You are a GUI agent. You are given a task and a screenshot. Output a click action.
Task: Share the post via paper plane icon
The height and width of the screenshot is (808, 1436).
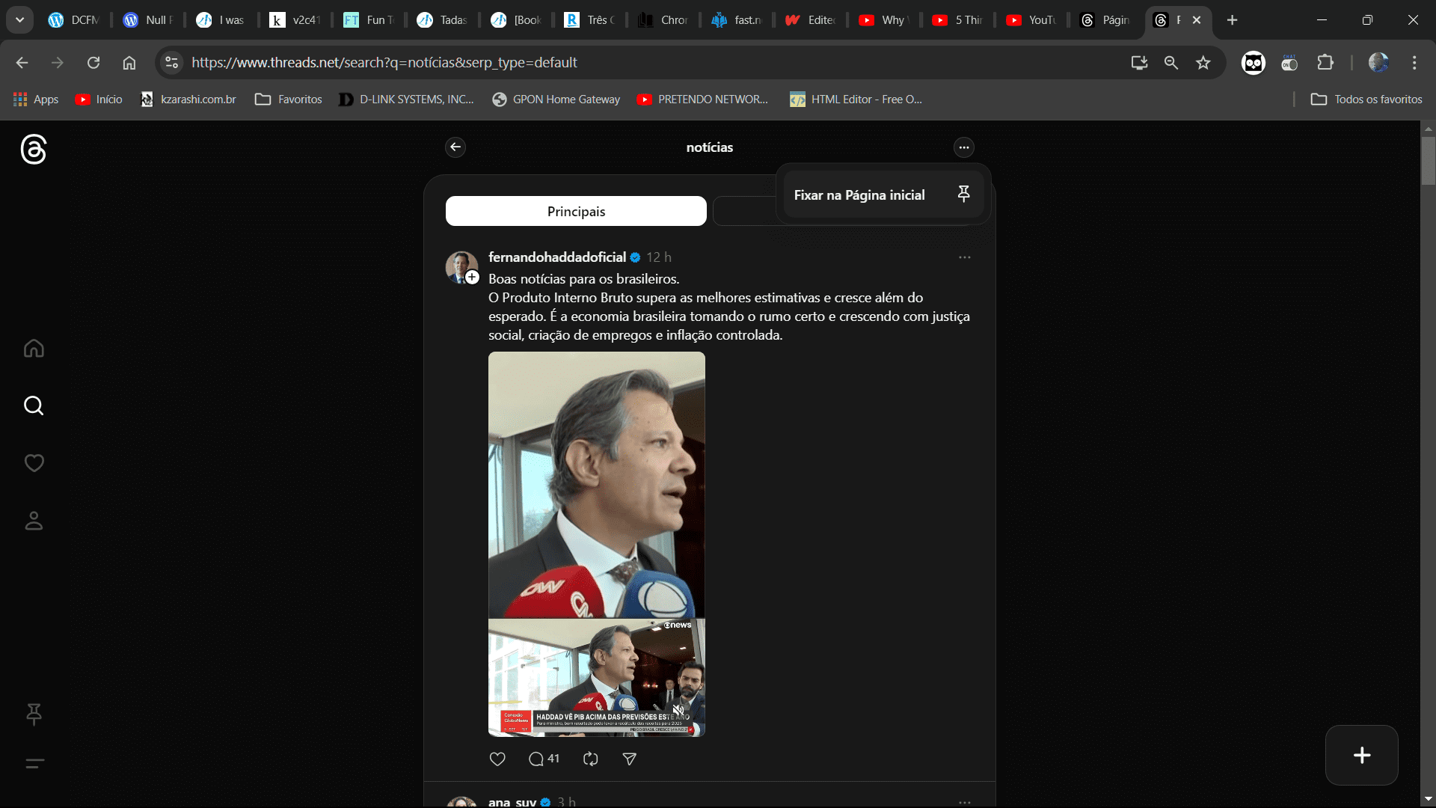coord(630,759)
